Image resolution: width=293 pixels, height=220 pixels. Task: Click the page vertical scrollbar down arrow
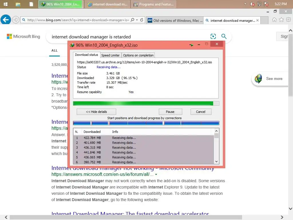[x=290, y=209]
